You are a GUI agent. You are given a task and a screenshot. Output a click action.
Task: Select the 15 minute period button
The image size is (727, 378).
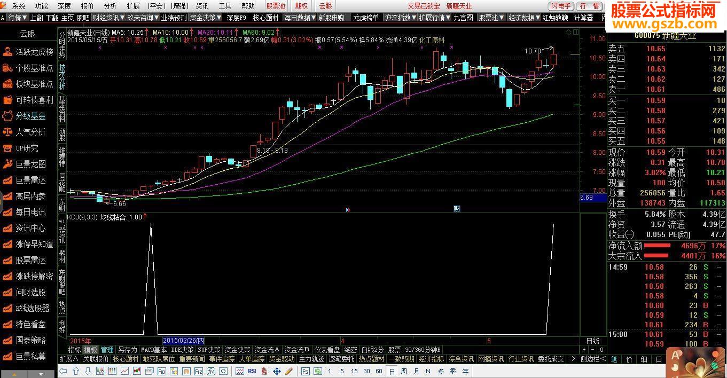tap(354, 371)
